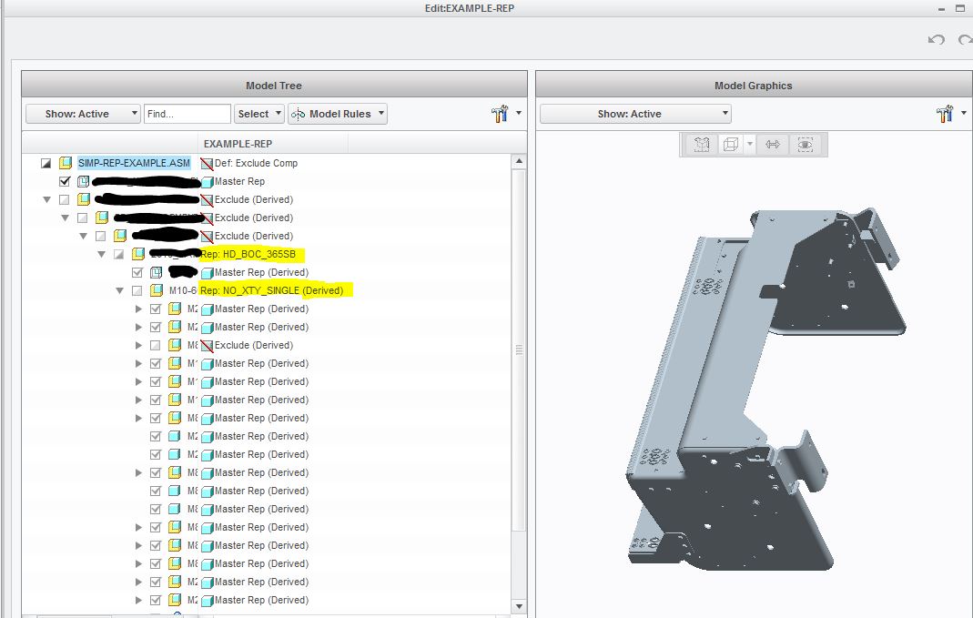Open the Model Rules dropdown
This screenshot has height=618, width=973.
[x=338, y=114]
